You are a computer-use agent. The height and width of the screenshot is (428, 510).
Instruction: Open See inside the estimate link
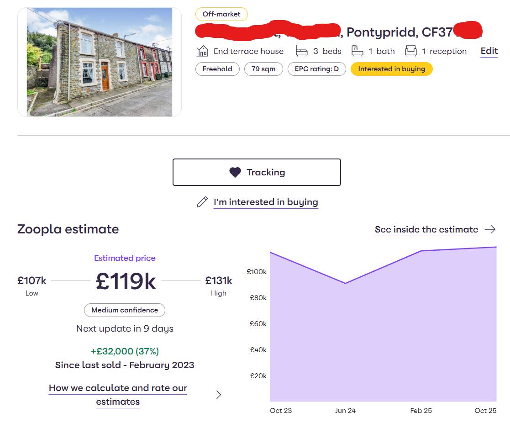pyautogui.click(x=426, y=229)
